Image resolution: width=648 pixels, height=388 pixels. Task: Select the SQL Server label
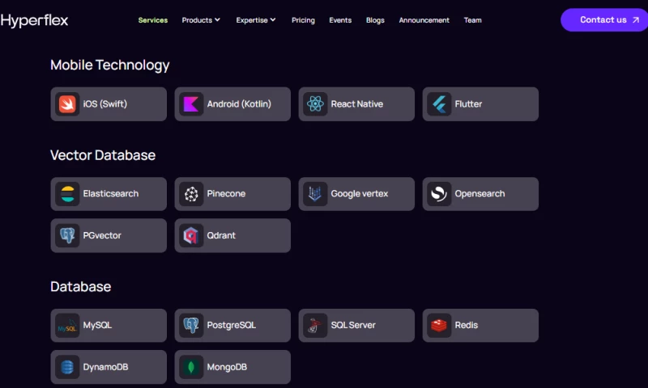tap(353, 325)
